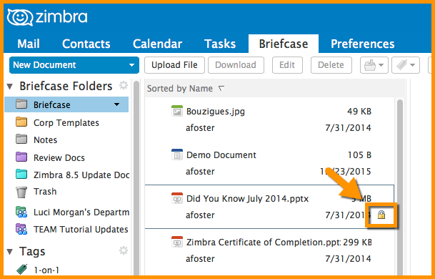Viewport: 435px width, 279px height.
Task: Click the Download button
Action: pyautogui.click(x=236, y=65)
